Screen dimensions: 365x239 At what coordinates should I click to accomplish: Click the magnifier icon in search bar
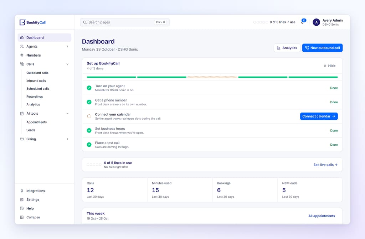(85, 22)
